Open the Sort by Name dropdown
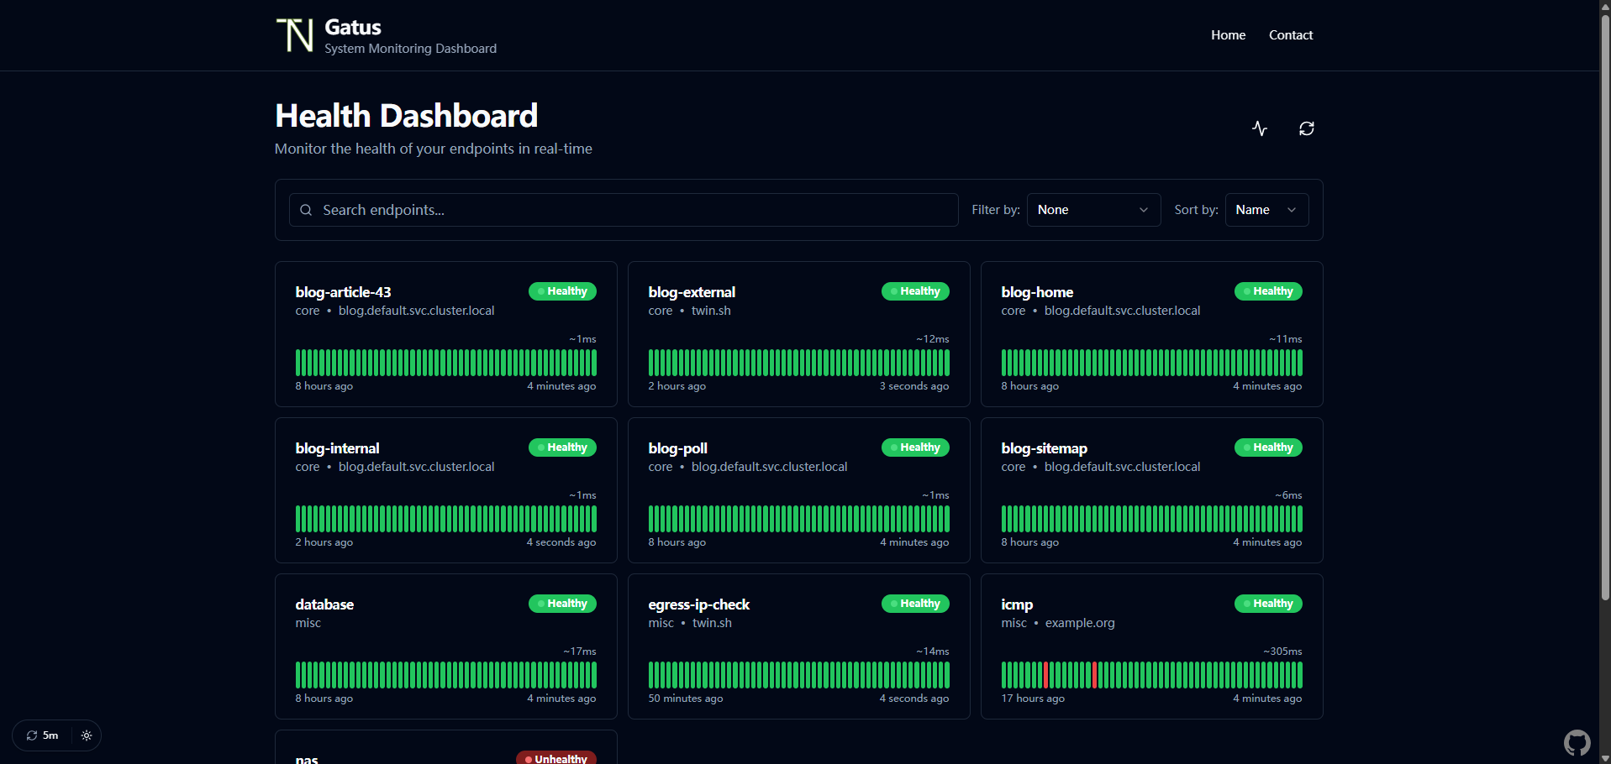Screen dimensions: 1611x764 click(x=1266, y=210)
